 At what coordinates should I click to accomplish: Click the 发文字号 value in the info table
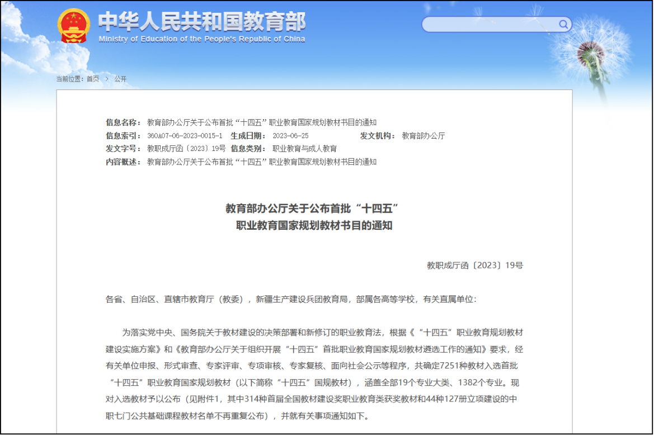[x=186, y=149]
